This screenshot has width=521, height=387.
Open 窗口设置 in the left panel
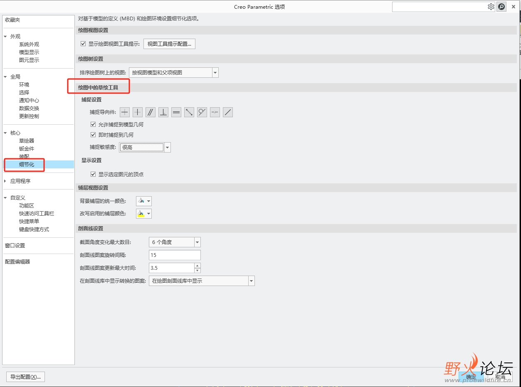coord(15,246)
